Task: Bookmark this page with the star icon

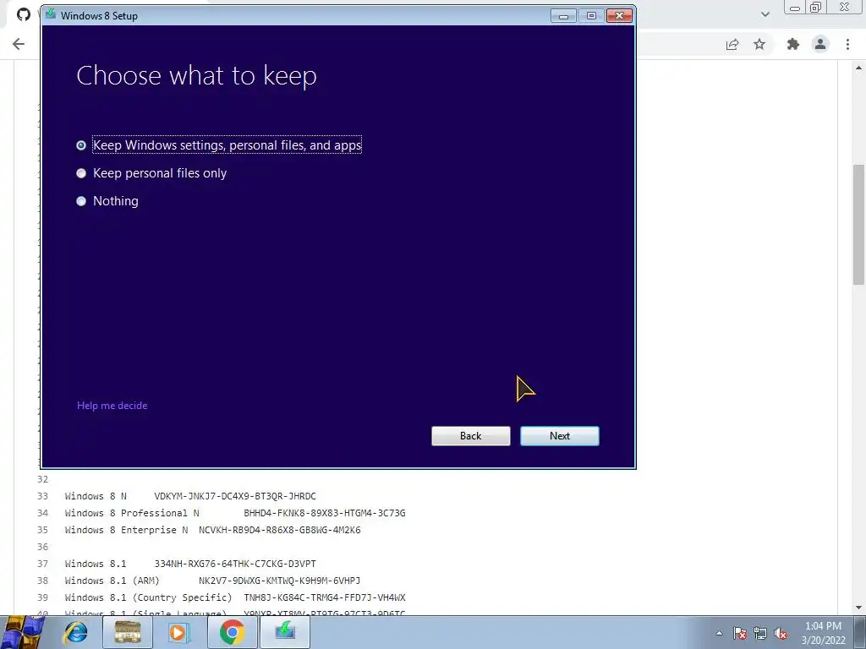Action: (x=759, y=44)
